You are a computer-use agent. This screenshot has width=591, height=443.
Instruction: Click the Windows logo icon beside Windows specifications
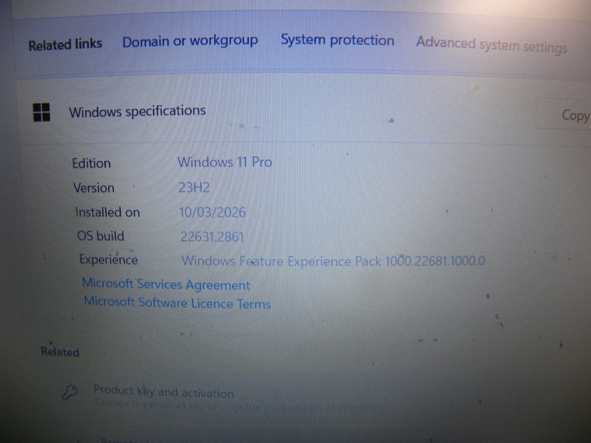[x=41, y=112]
